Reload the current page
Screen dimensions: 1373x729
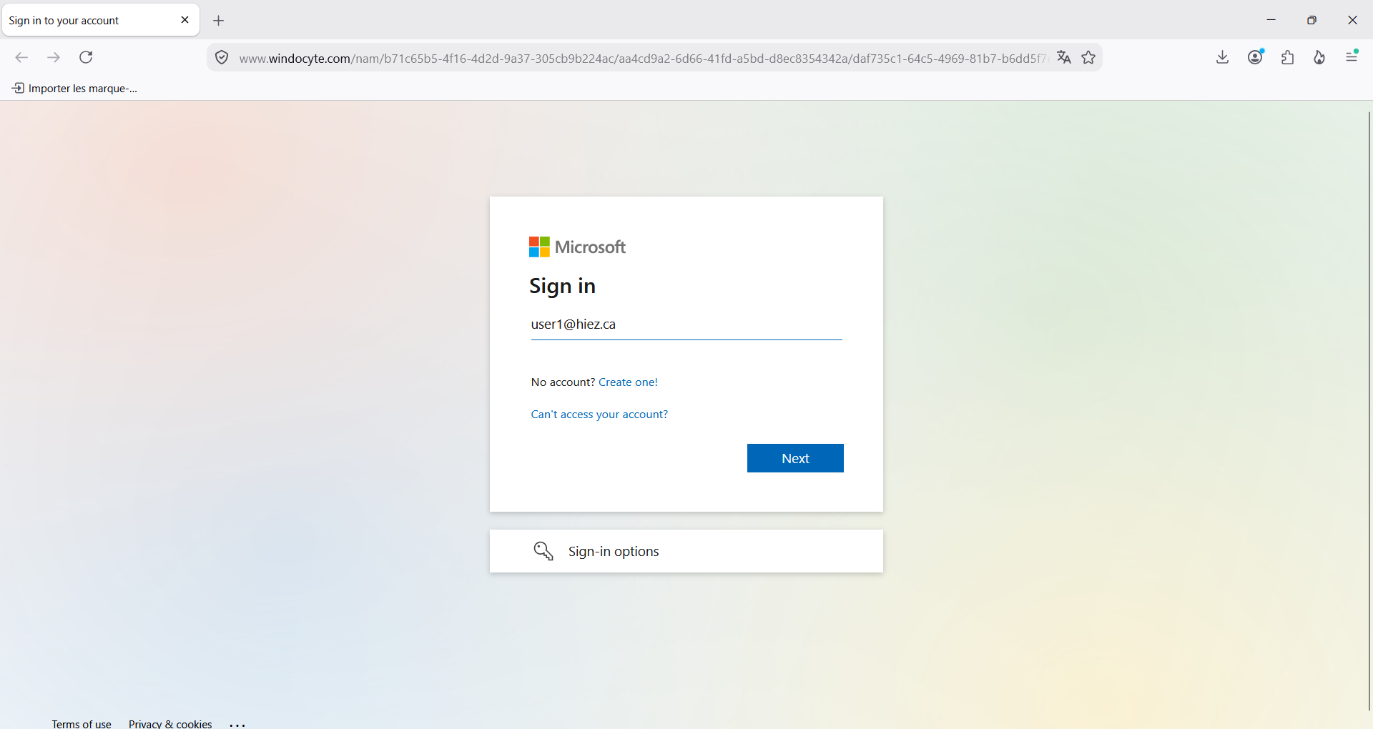(x=86, y=58)
